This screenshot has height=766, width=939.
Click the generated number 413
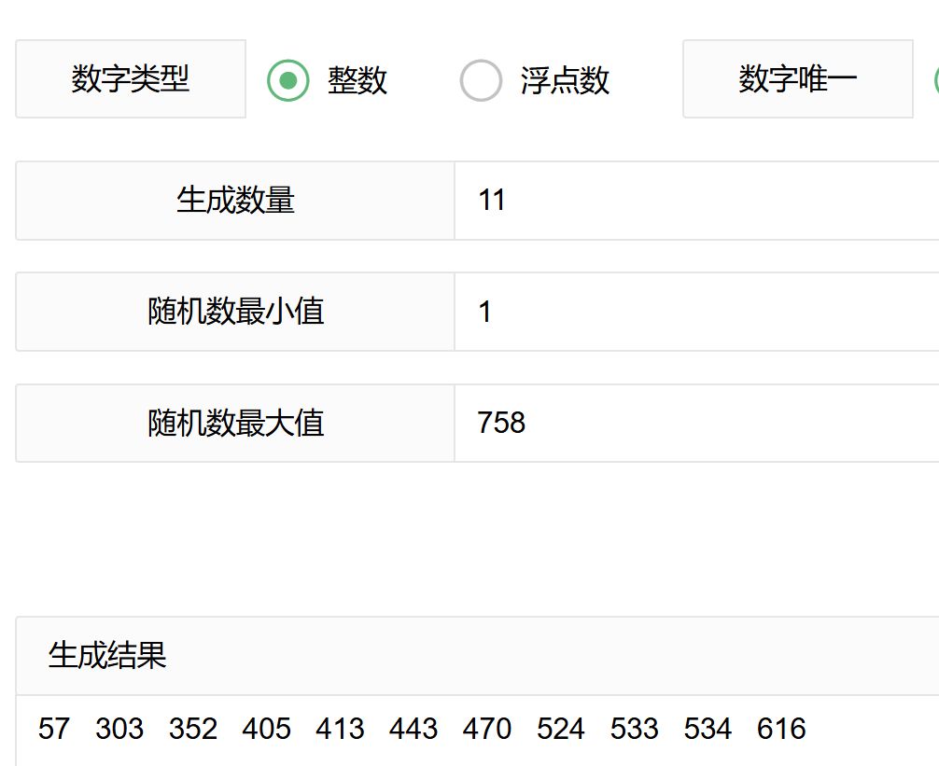340,729
